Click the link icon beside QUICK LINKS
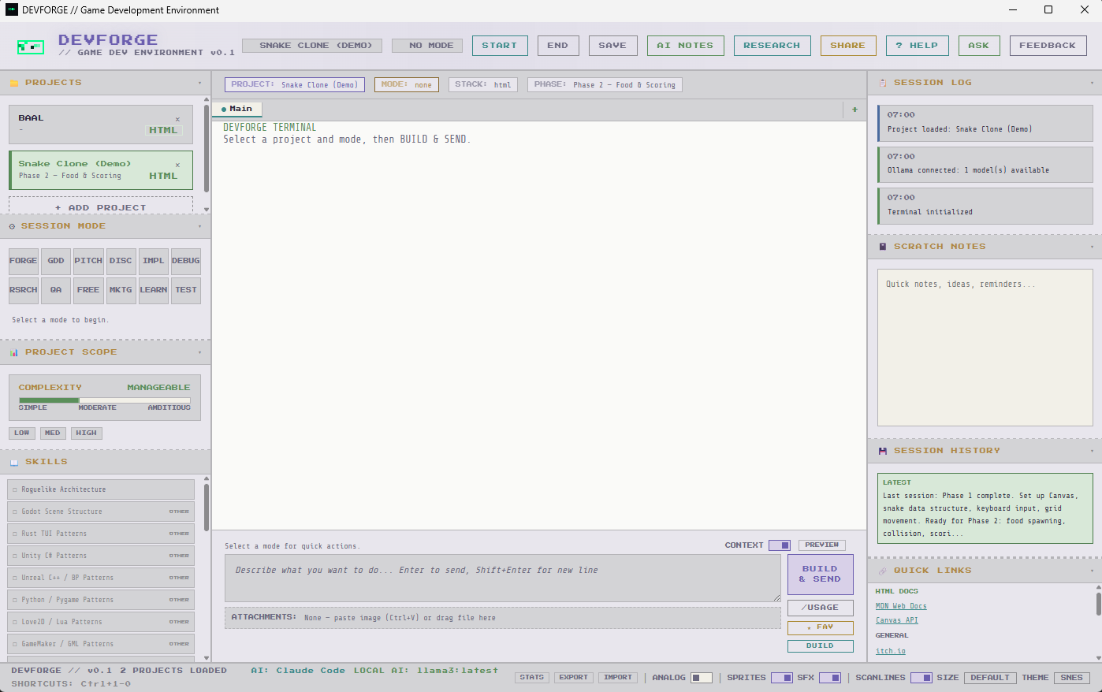Screen dimensions: 1102x692 pyautogui.click(x=883, y=570)
